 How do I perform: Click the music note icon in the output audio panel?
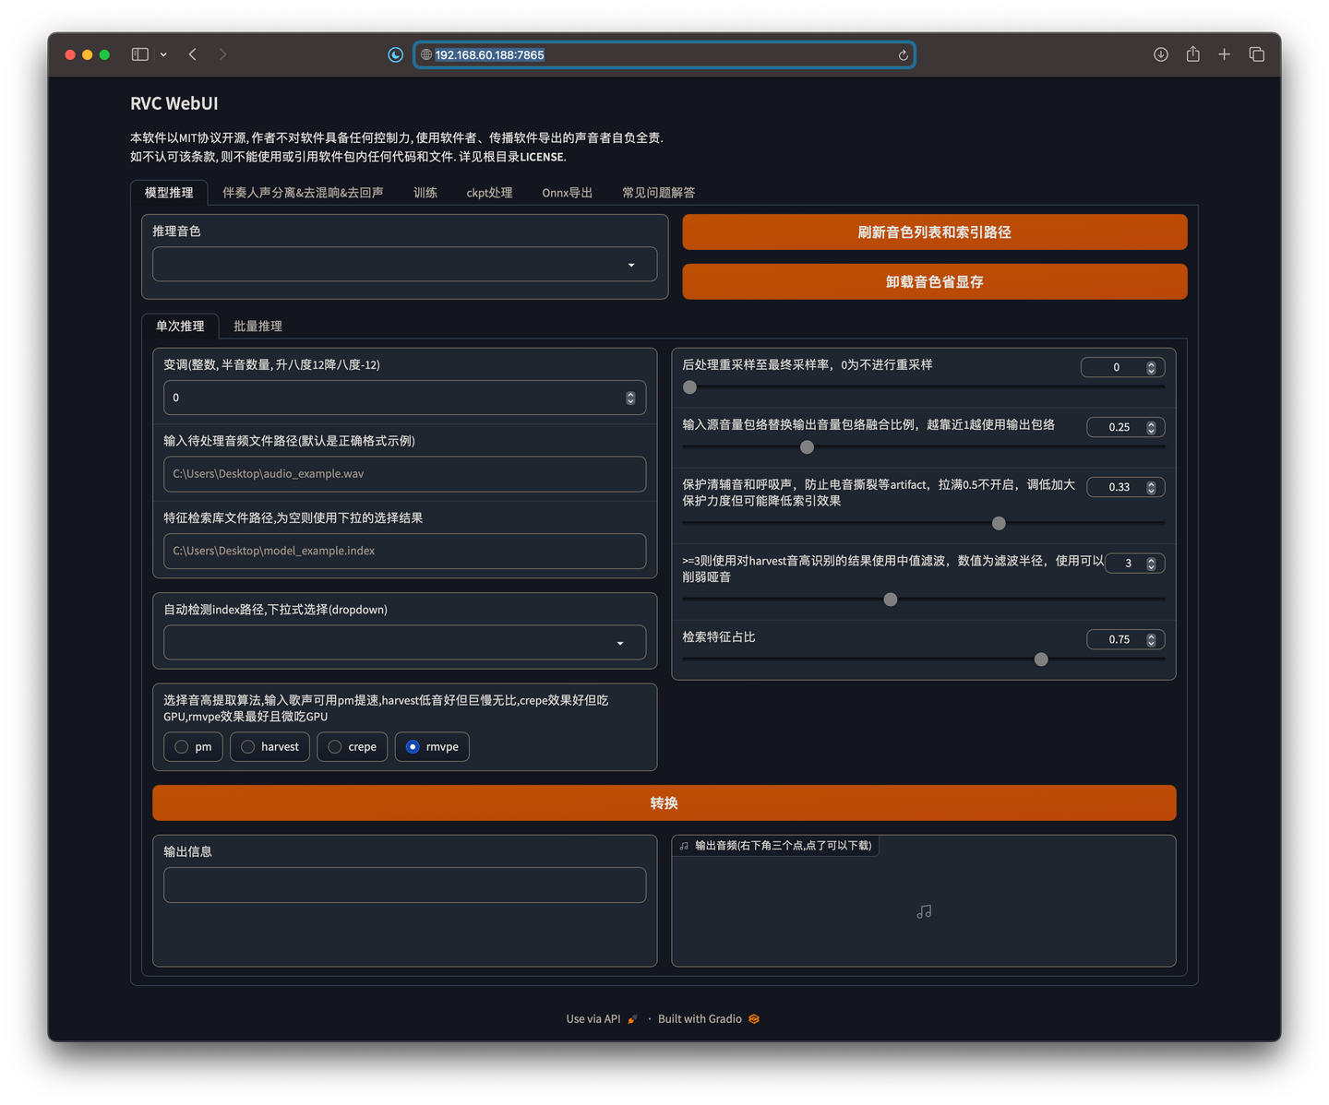pyautogui.click(x=923, y=911)
